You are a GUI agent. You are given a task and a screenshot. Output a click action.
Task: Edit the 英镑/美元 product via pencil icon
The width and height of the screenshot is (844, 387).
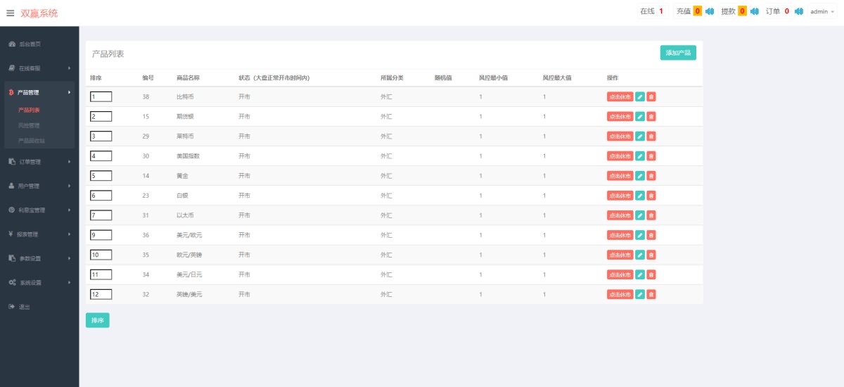(x=640, y=294)
